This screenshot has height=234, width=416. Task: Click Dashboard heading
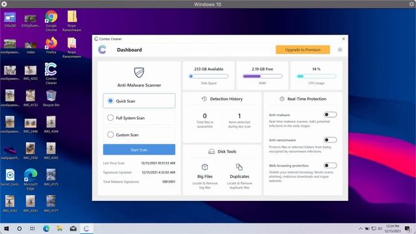(x=129, y=49)
